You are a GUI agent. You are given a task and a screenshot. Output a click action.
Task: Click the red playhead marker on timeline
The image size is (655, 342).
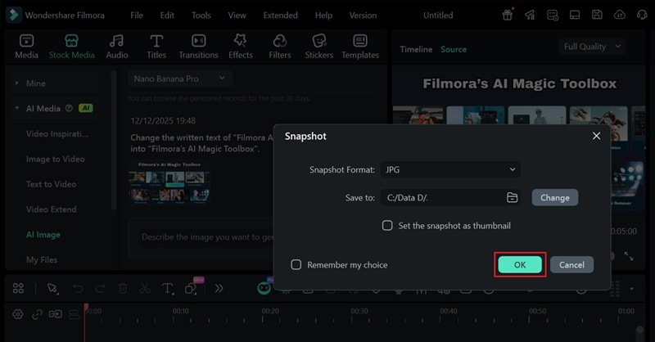[86, 307]
